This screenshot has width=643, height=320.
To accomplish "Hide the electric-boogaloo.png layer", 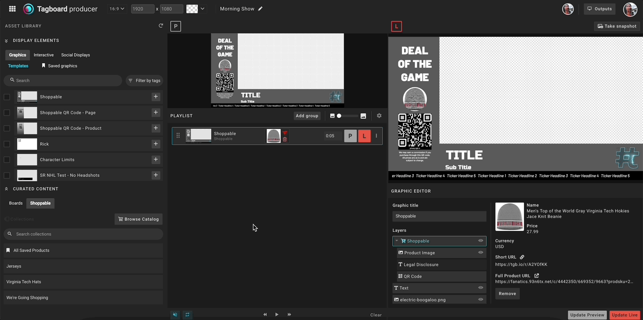I will (481, 299).
